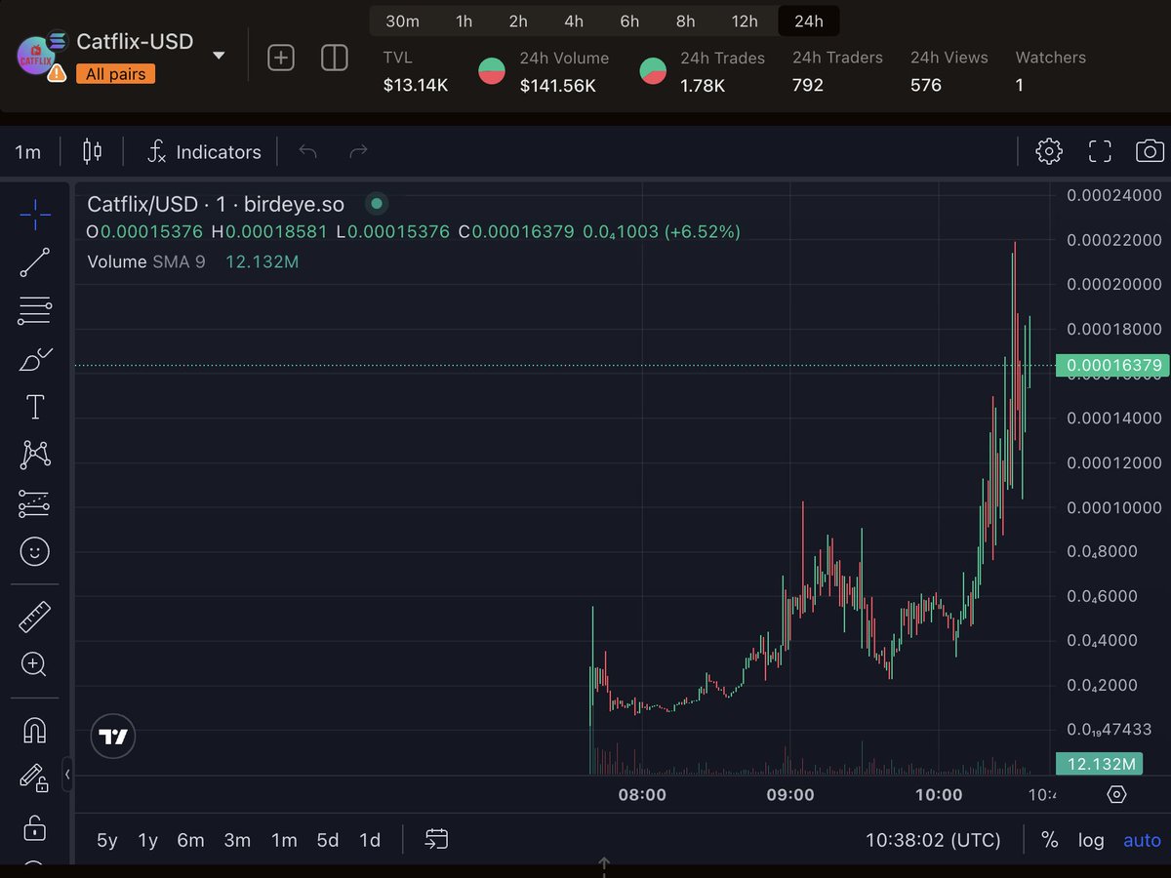Select the 30m stats timeframe tab
The width and height of the screenshot is (1171, 878).
pos(403,20)
